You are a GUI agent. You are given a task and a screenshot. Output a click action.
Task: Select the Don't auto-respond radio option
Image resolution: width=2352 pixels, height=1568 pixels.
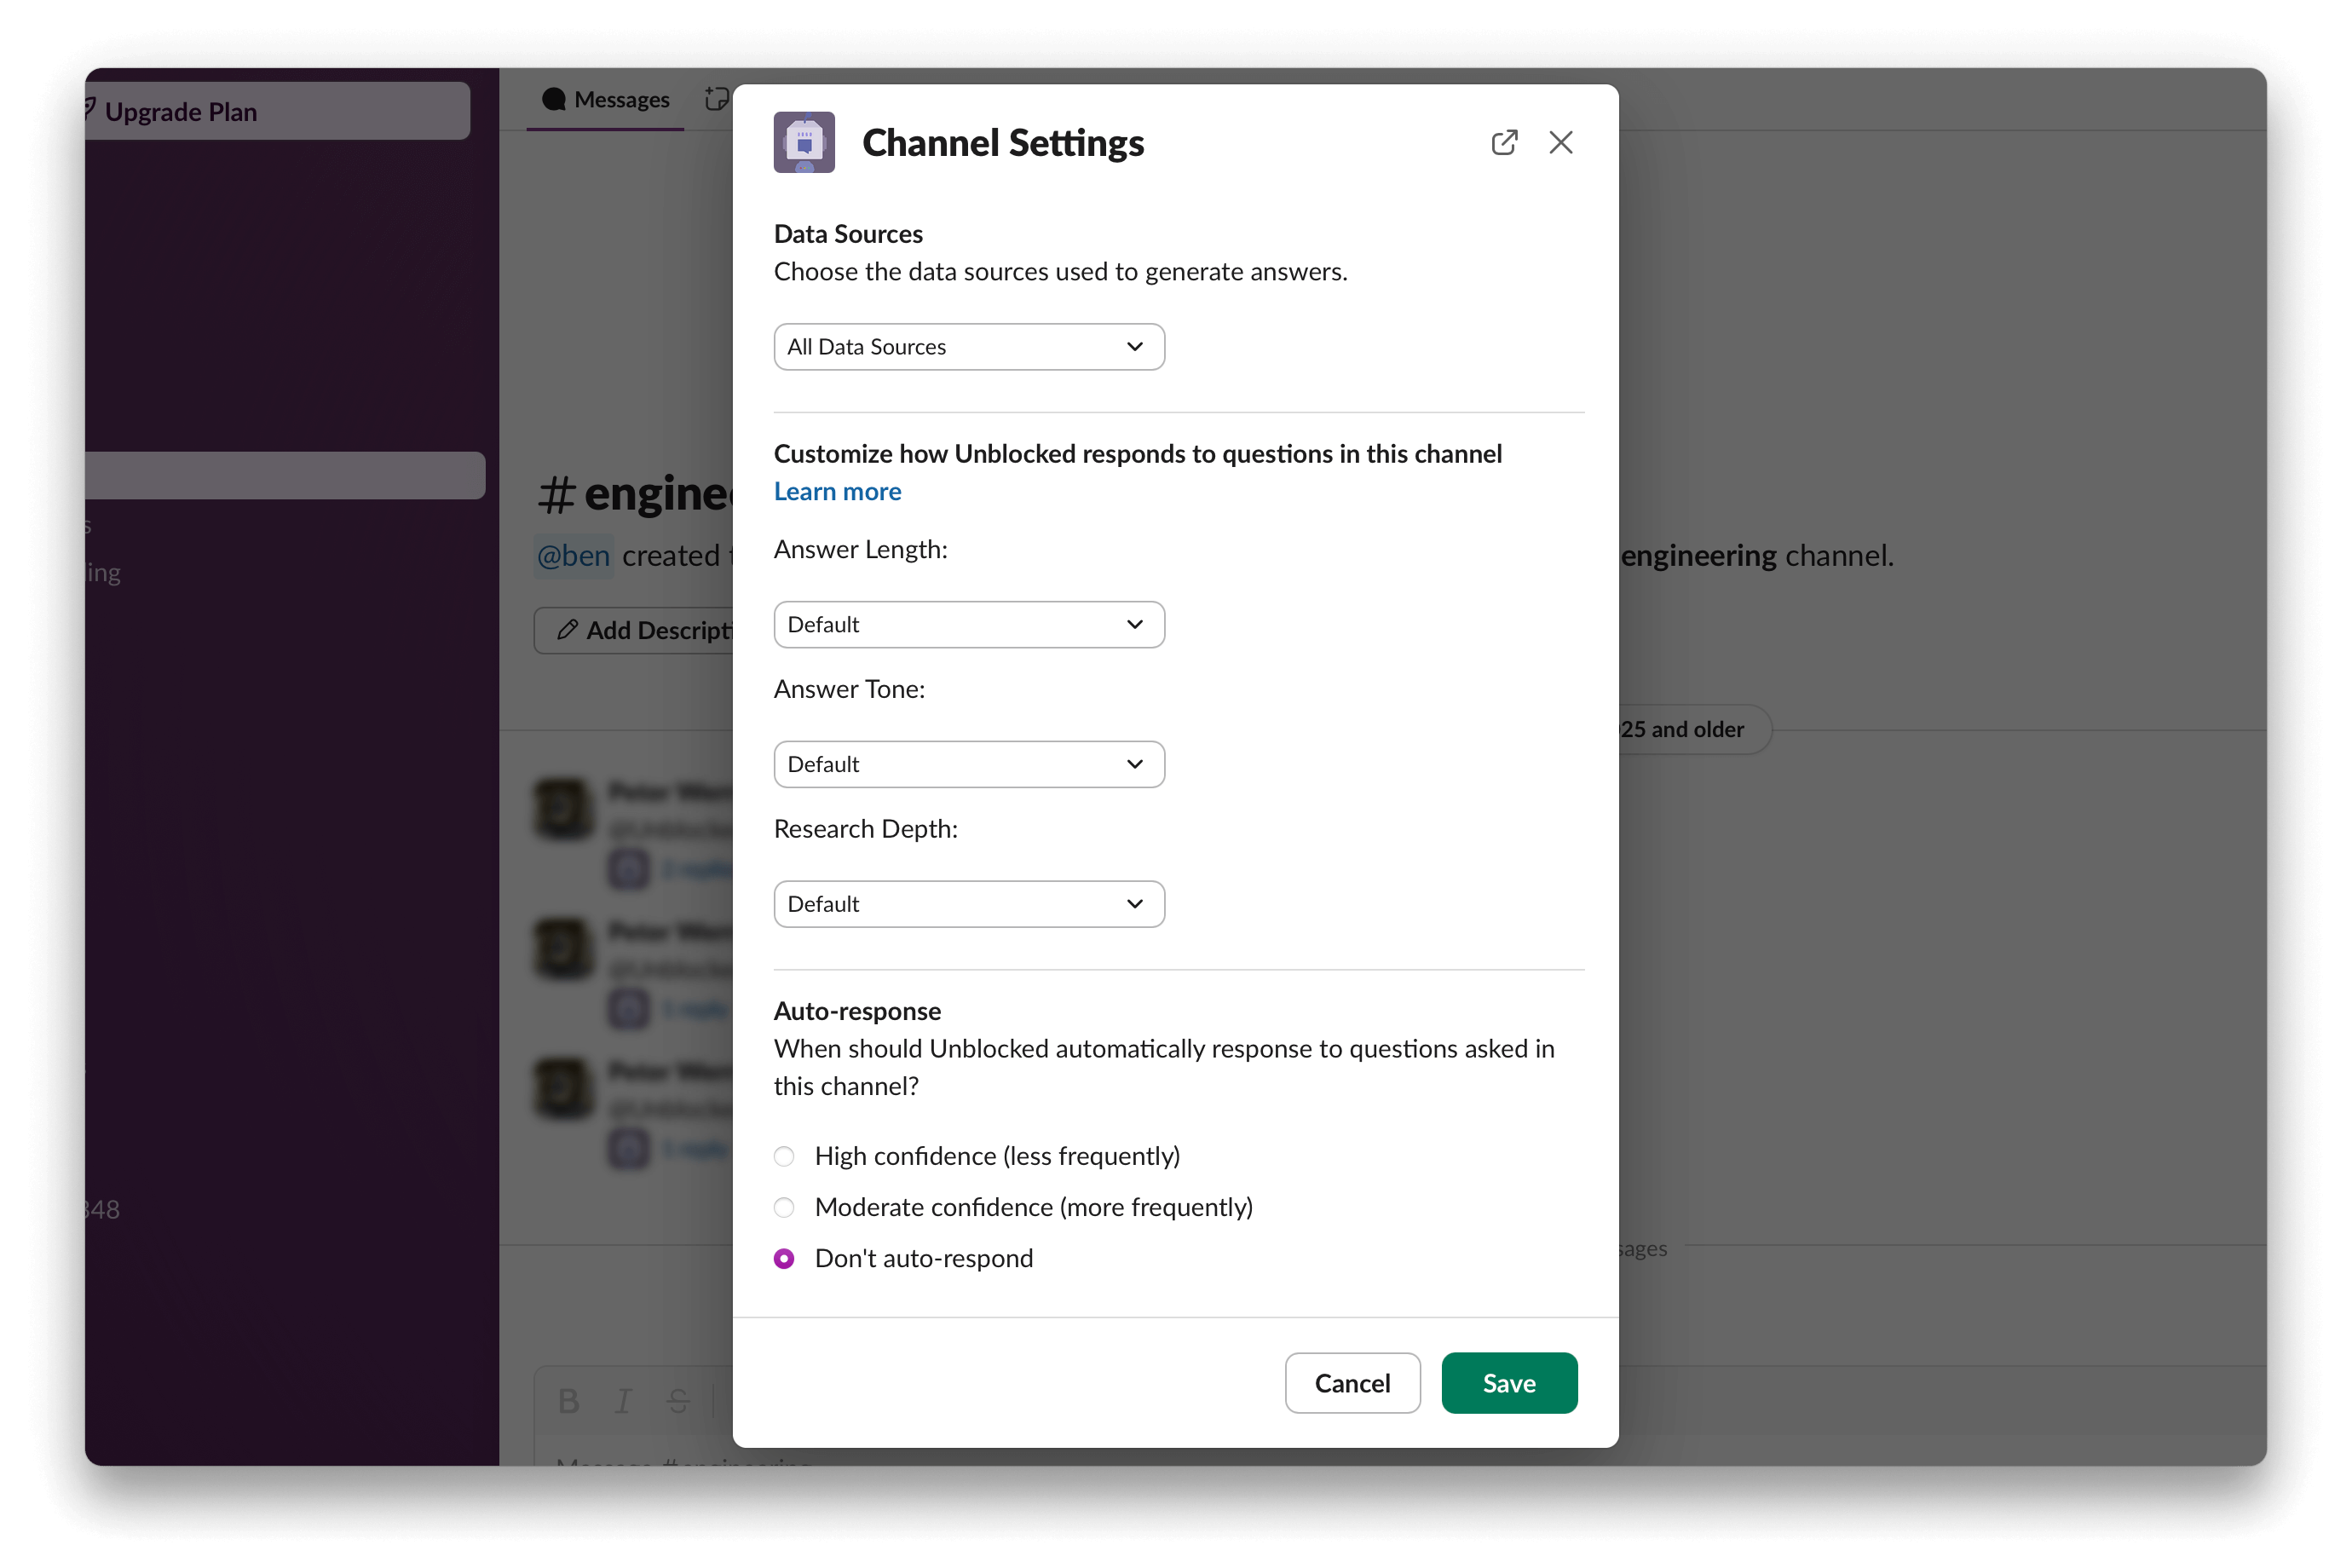click(784, 1259)
